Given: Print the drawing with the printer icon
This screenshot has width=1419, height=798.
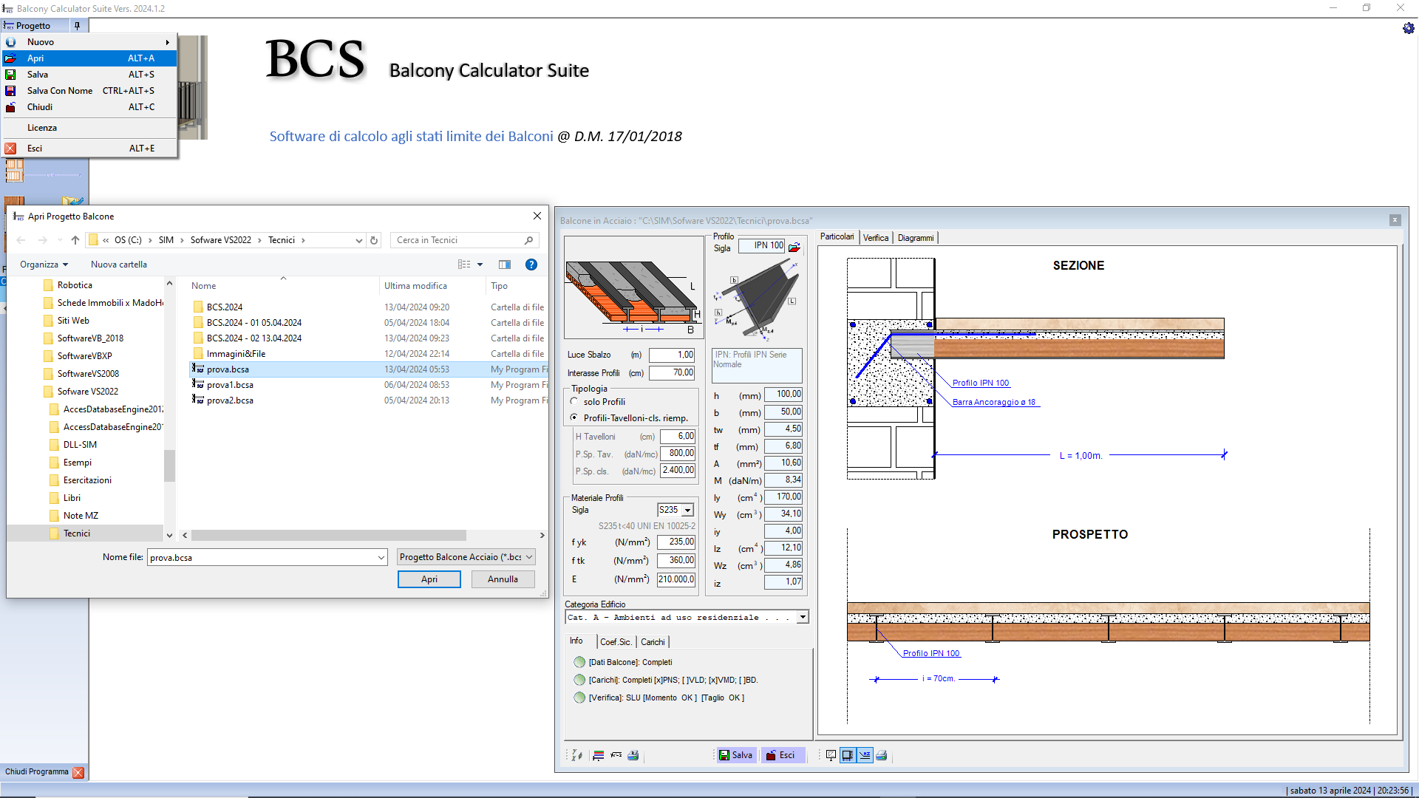Looking at the screenshot, I should click(x=882, y=755).
